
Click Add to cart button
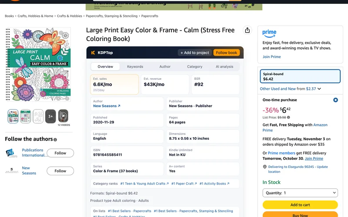click(300, 205)
